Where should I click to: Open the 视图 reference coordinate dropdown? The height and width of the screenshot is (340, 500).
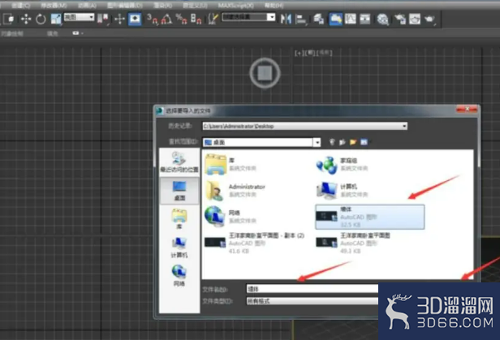(79, 17)
